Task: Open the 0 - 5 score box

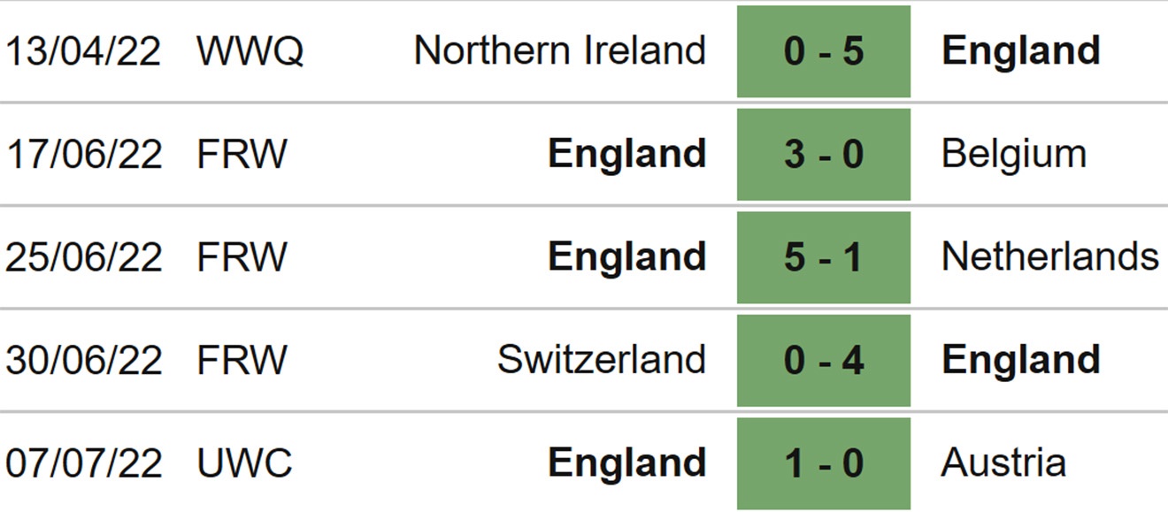Action: coord(824,51)
